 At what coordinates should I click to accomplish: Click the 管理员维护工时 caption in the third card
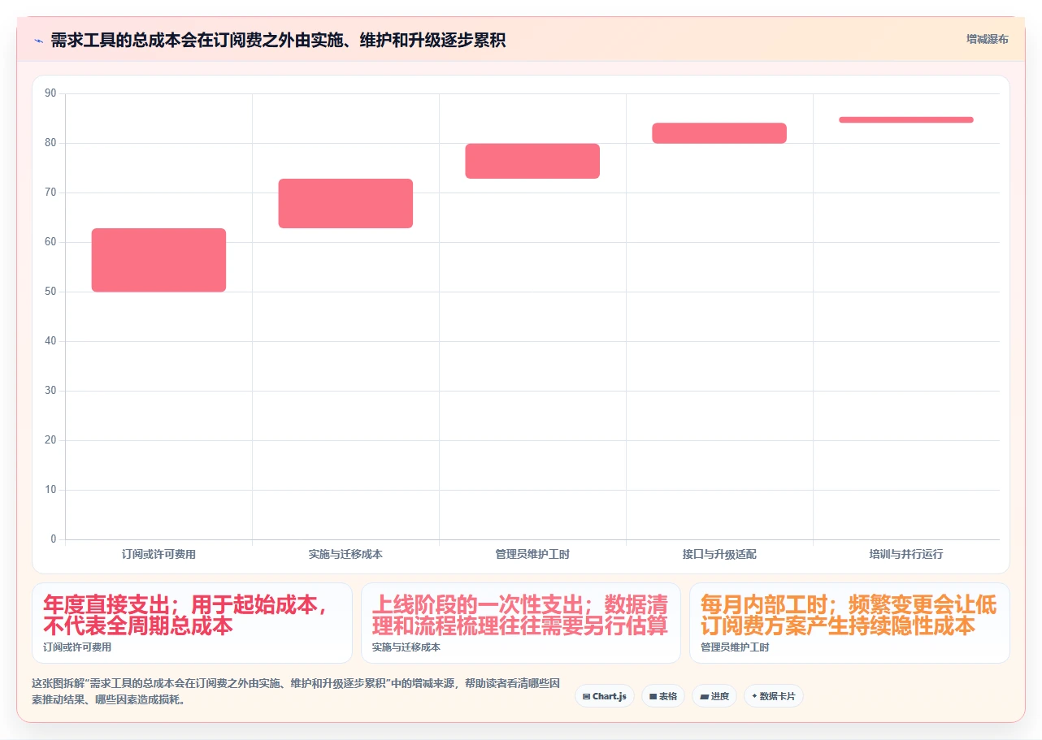[735, 647]
